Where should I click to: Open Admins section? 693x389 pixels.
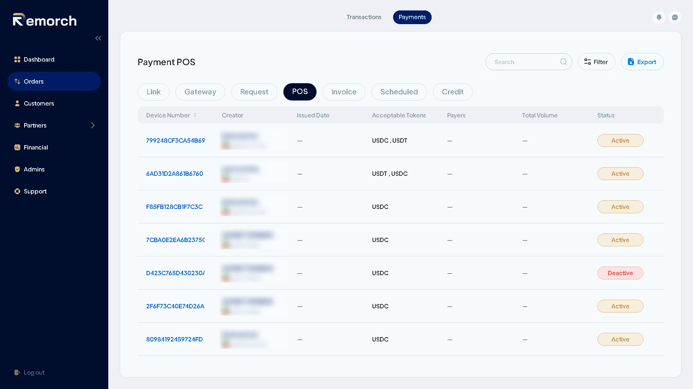(54, 169)
